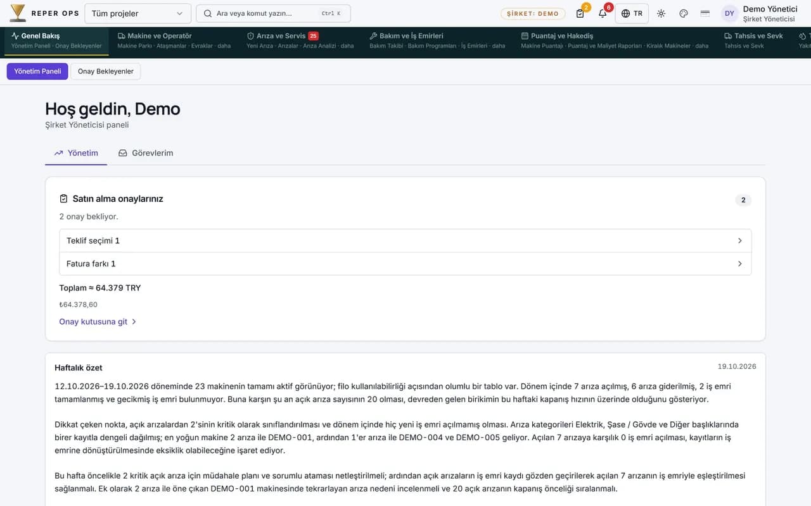Viewport: 811px width, 506px height.
Task: Select the Yönetim Paneli button
Action: click(37, 71)
